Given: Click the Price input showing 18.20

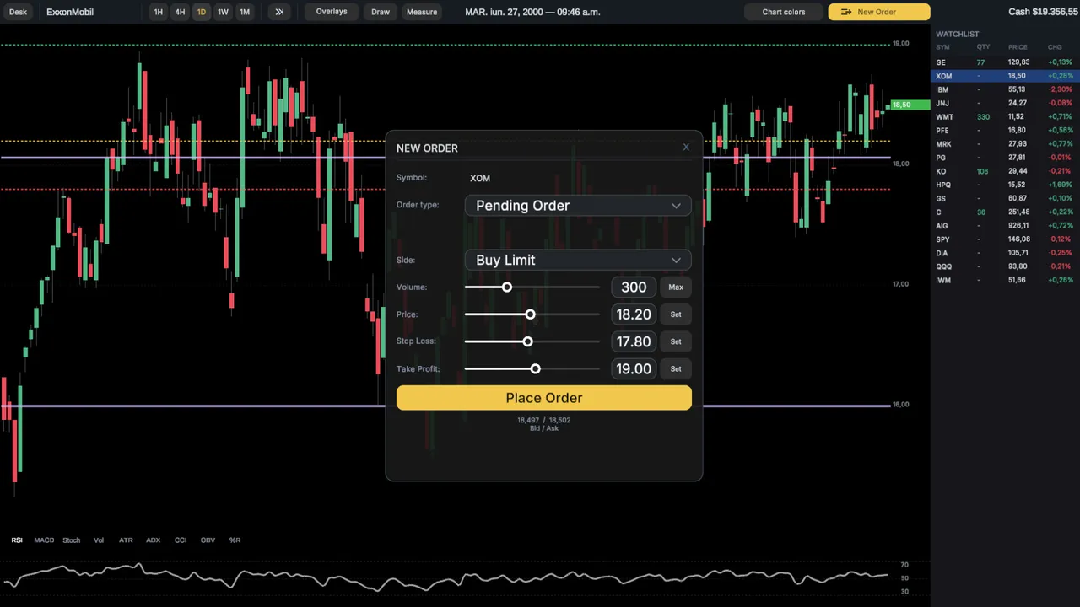Looking at the screenshot, I should tap(634, 314).
